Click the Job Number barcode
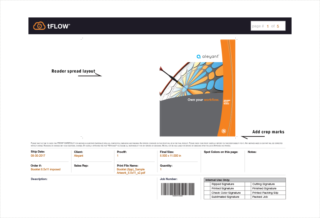The image size is (320, 218). click(177, 189)
